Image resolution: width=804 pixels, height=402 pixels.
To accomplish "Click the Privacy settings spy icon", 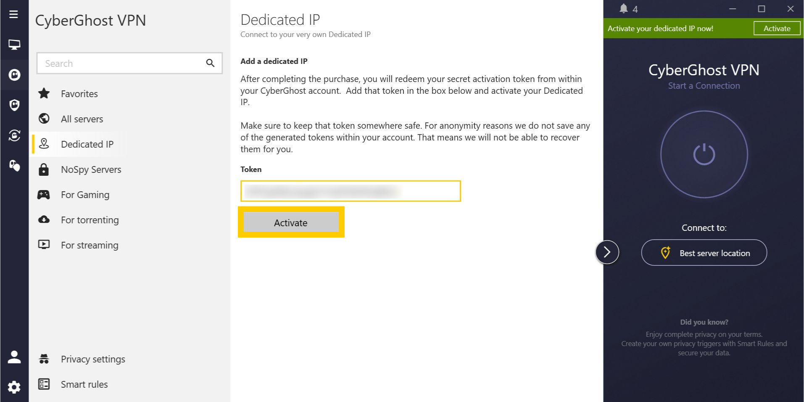I will pyautogui.click(x=44, y=359).
